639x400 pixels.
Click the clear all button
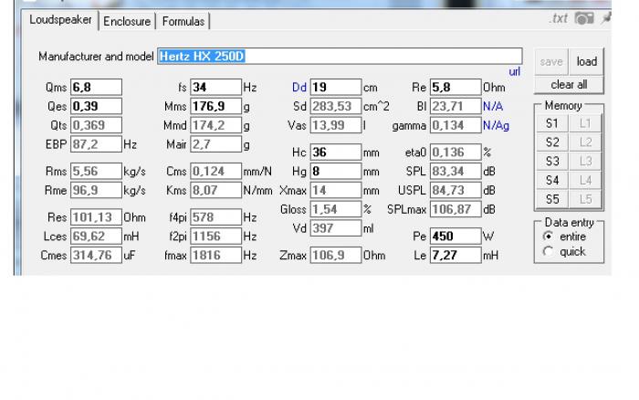click(x=569, y=85)
